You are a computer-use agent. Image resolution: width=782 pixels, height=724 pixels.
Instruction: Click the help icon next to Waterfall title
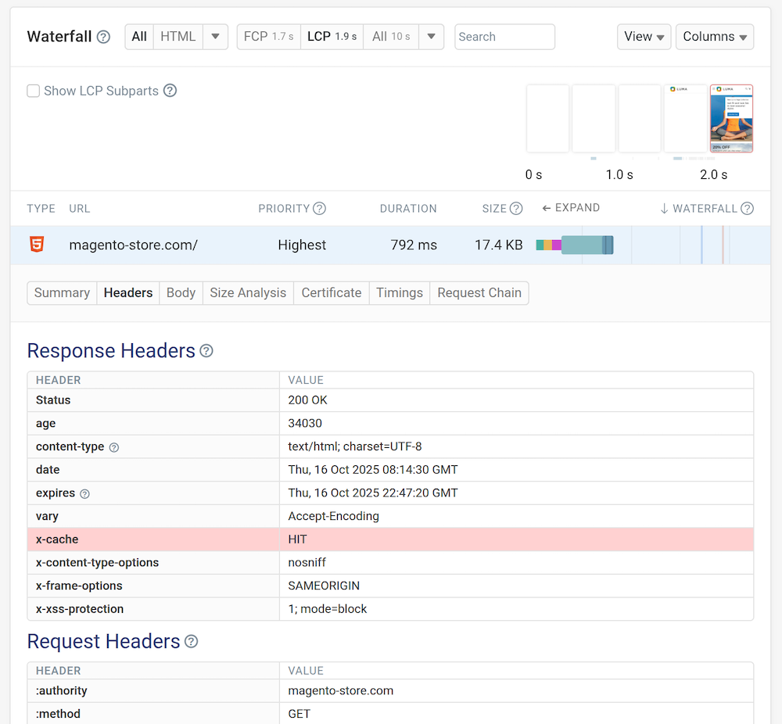click(x=103, y=37)
